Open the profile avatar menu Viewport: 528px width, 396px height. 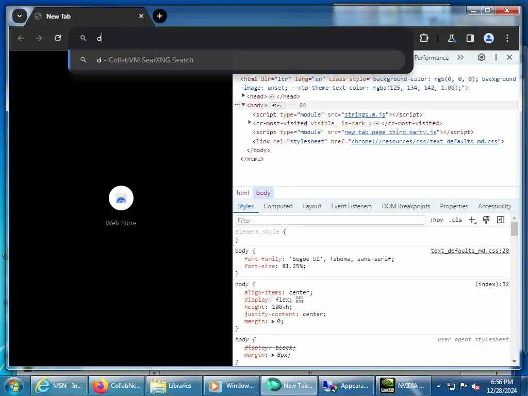489,38
